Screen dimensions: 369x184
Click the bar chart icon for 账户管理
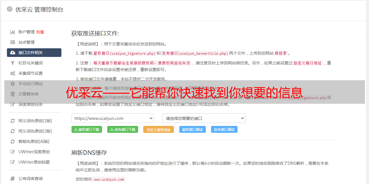13,32
